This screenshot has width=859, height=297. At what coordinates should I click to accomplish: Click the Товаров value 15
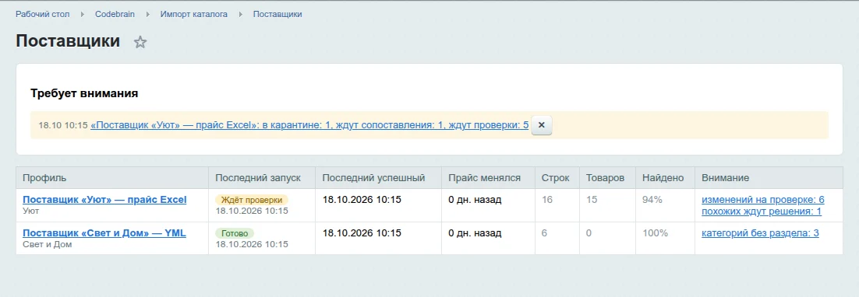[x=592, y=200]
